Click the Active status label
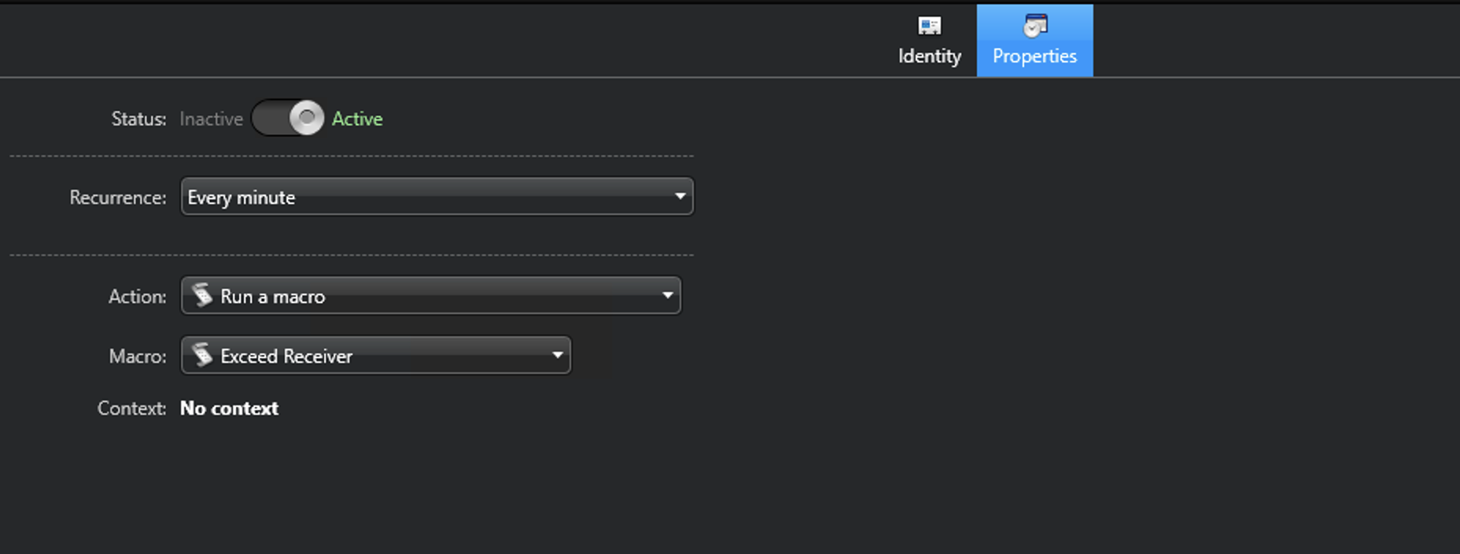 point(357,118)
